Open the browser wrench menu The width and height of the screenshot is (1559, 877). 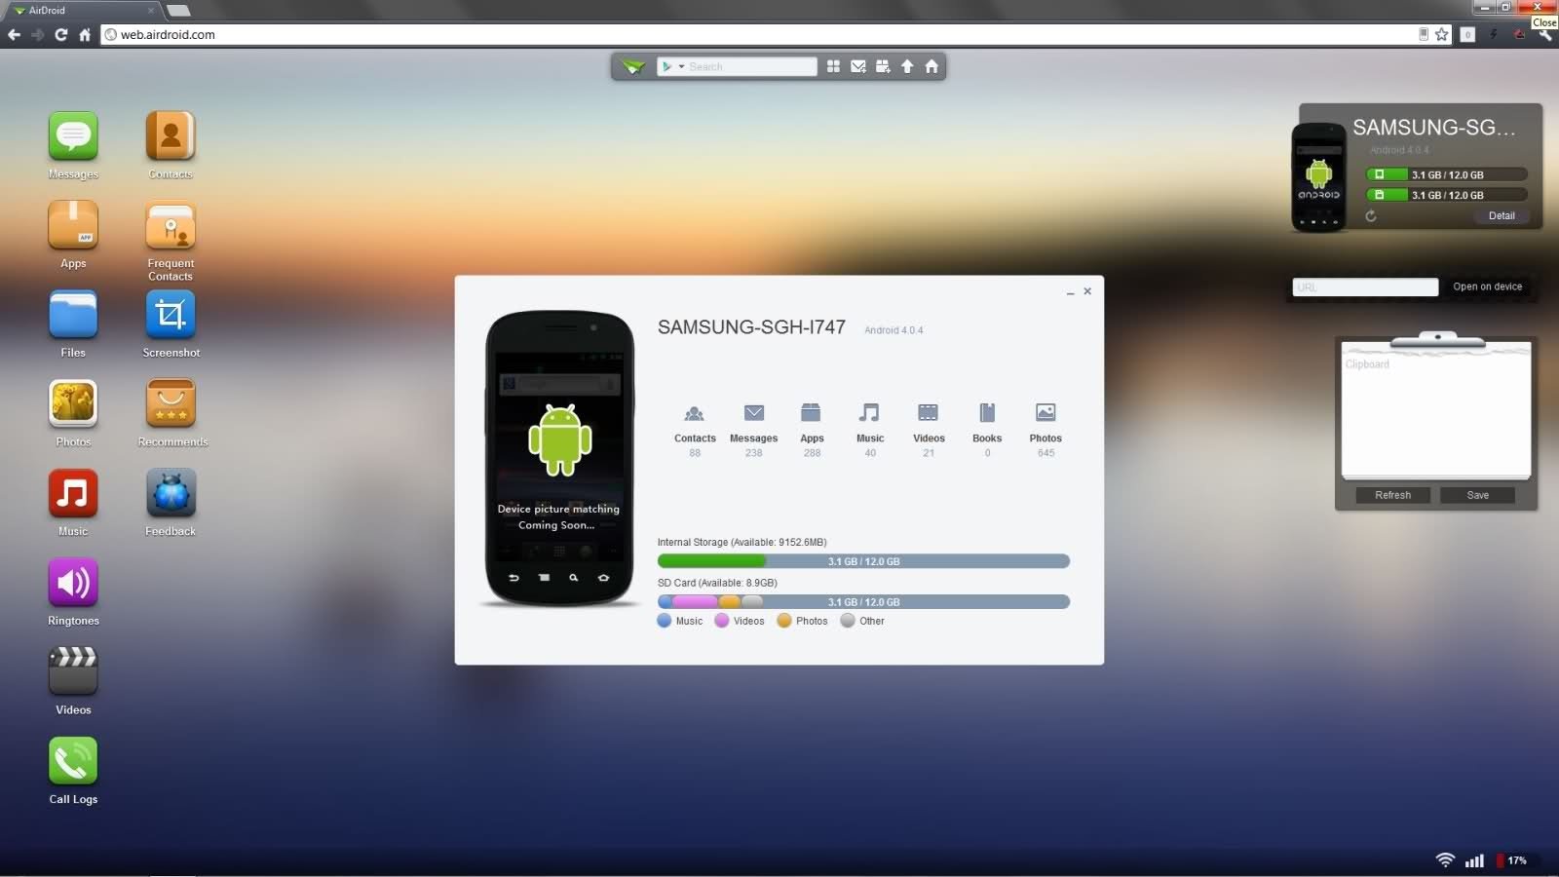[x=1545, y=34]
